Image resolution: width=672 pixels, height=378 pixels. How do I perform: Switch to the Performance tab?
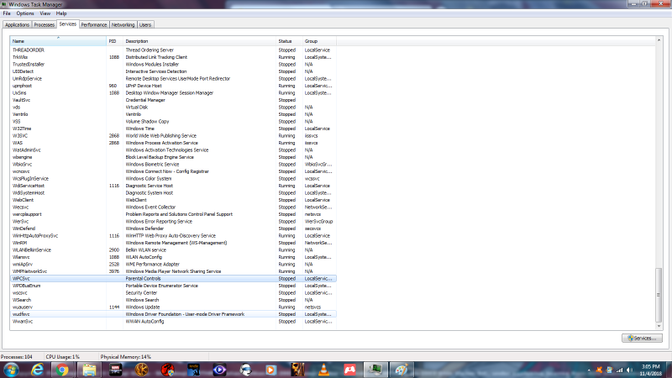[x=94, y=25]
